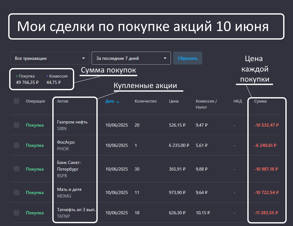Click the commission value 9,88 ₽
The height and width of the screenshot is (226, 293).
click(x=202, y=169)
